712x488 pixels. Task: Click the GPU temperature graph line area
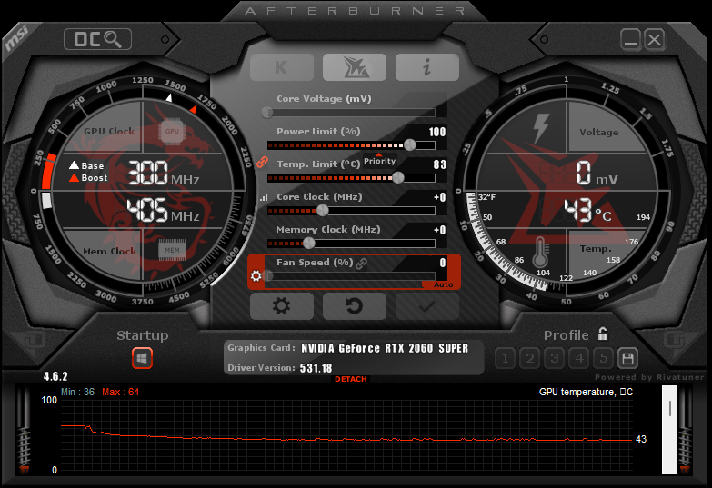[x=346, y=435]
